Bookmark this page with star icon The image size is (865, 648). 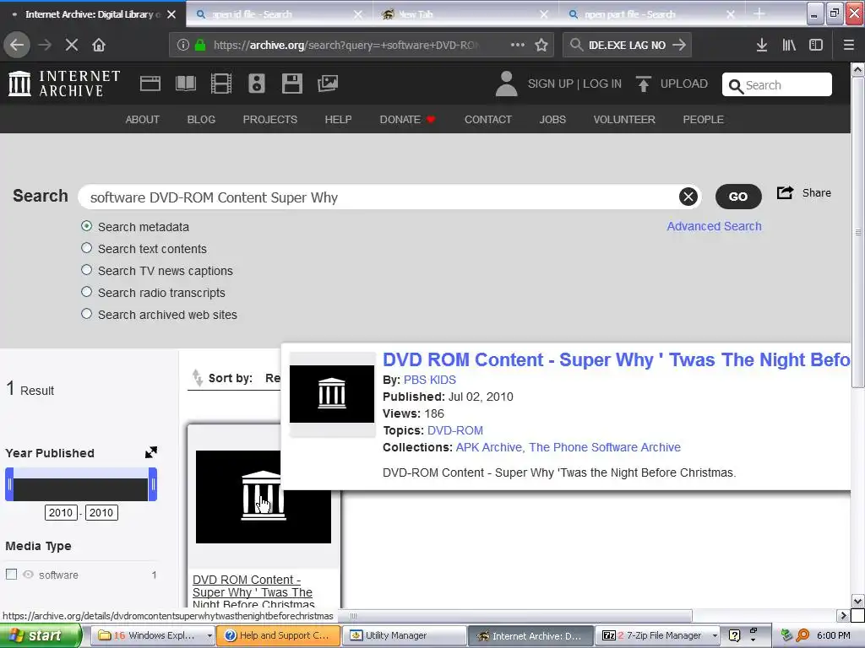tap(541, 45)
